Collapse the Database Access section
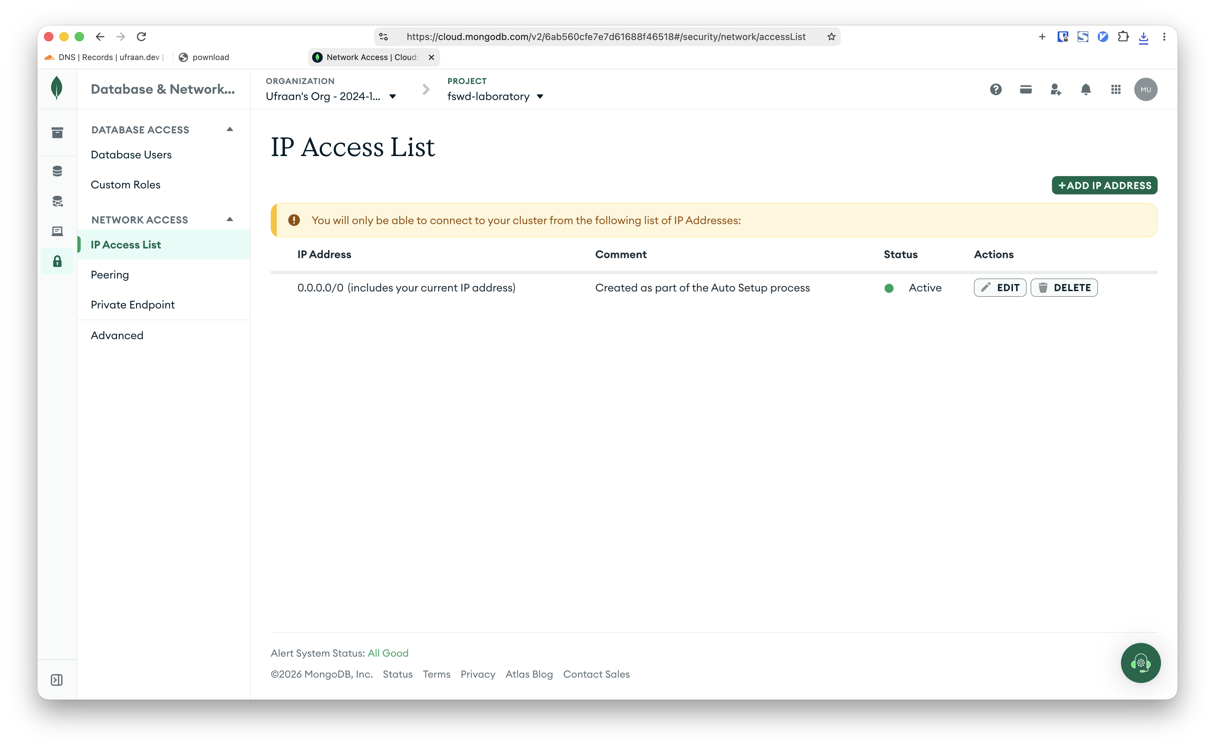This screenshot has height=749, width=1215. click(x=230, y=129)
